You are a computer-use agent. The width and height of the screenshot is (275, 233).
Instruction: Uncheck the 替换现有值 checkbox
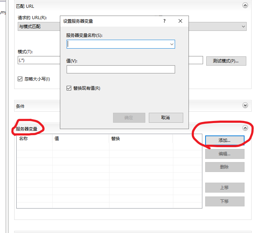click(69, 88)
